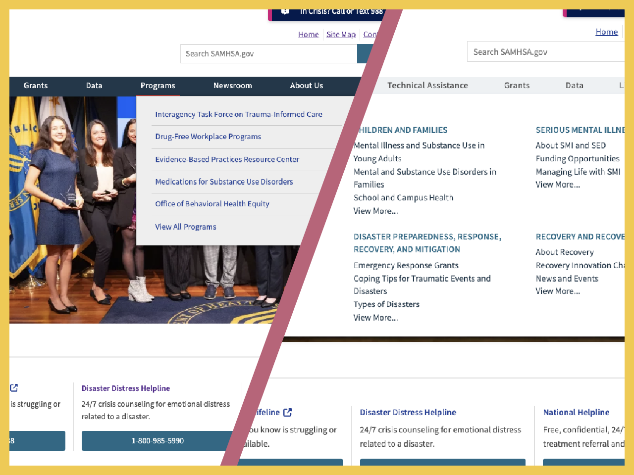
Task: Click the chat bubble icon in the crisis banner
Action: pyautogui.click(x=285, y=11)
